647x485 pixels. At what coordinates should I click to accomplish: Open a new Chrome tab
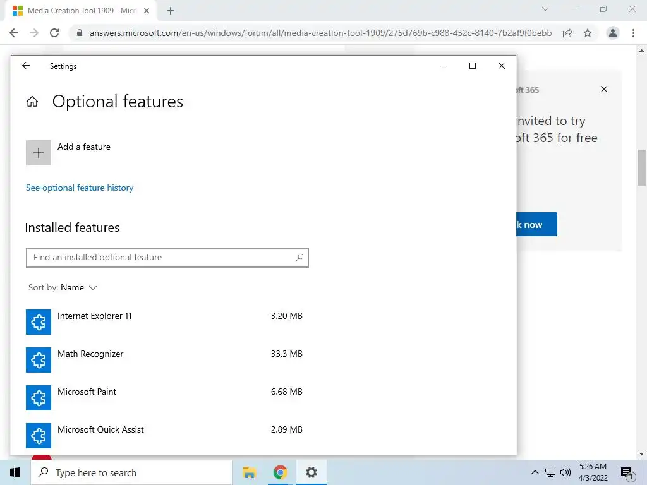click(x=171, y=11)
